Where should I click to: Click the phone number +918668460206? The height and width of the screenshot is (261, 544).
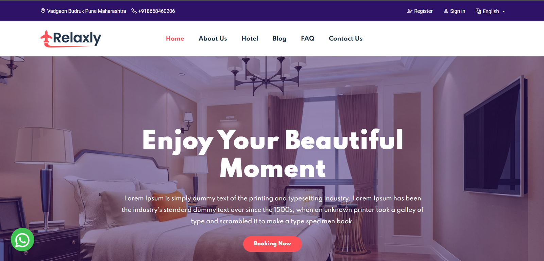click(x=156, y=11)
